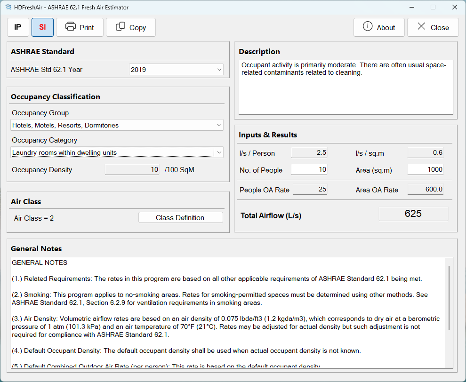Click the 'Laundry rooms within dwelling units' text
Screen dimensions: 466x382
click(x=64, y=153)
